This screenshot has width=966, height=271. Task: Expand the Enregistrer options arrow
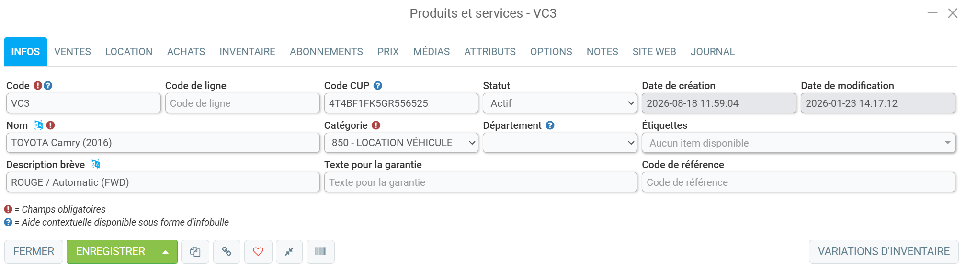(x=166, y=252)
